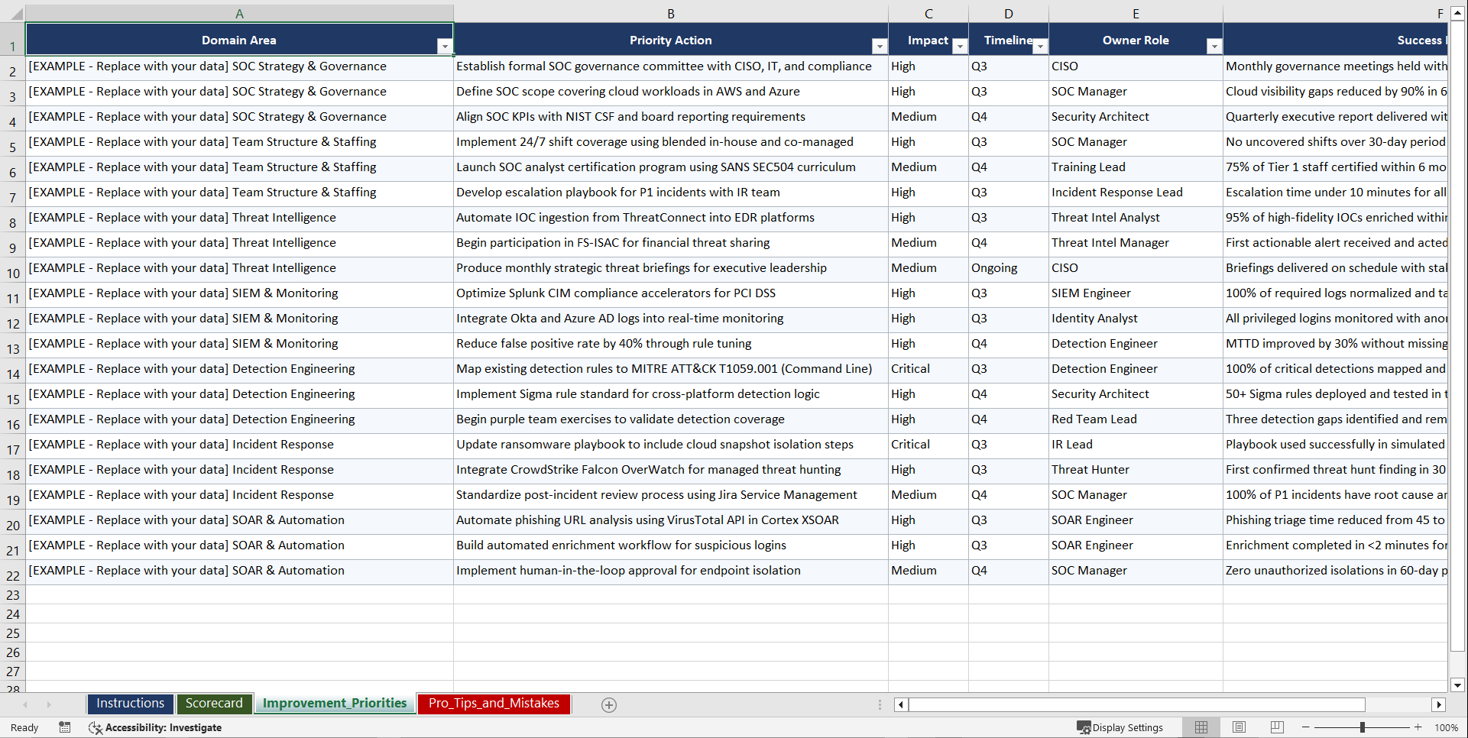Open the Domain Area filter dropdown

445,47
